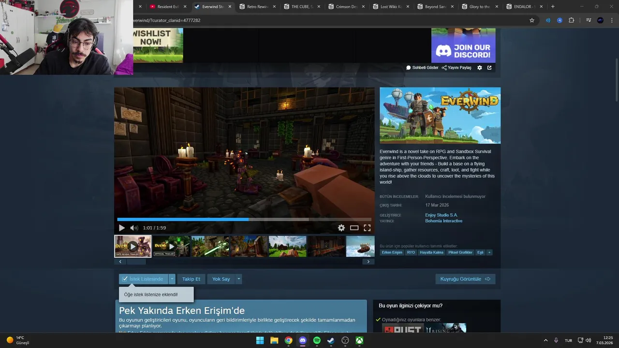Add tags with the plus button
The height and width of the screenshot is (348, 619).
(x=489, y=252)
